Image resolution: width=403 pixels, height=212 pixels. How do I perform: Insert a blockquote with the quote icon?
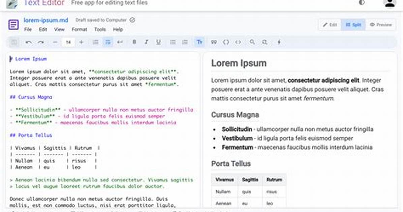pyautogui.click(x=214, y=42)
